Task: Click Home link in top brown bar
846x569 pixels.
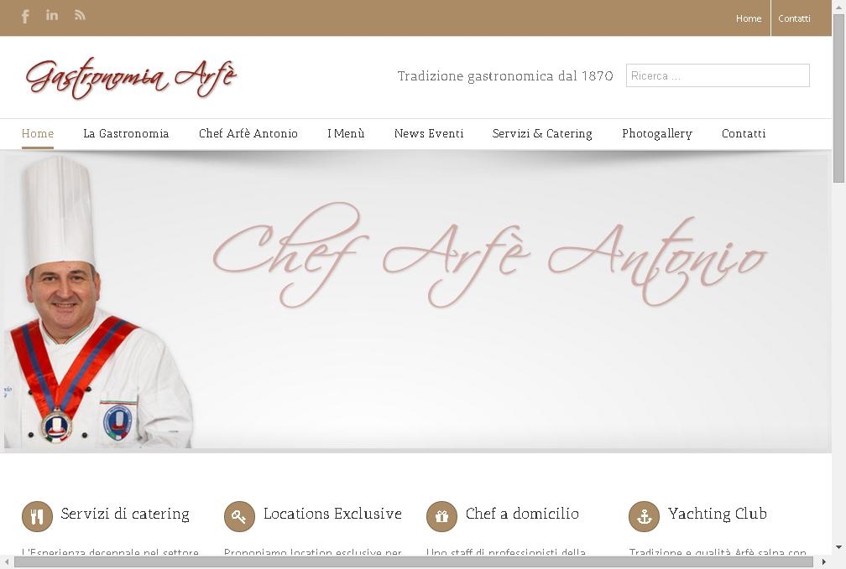Action: (749, 18)
